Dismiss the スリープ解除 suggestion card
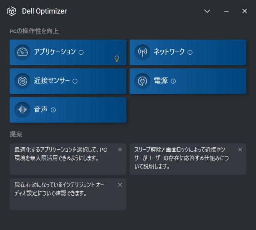Image resolution: width=256 pixels, height=230 pixels. (x=240, y=150)
